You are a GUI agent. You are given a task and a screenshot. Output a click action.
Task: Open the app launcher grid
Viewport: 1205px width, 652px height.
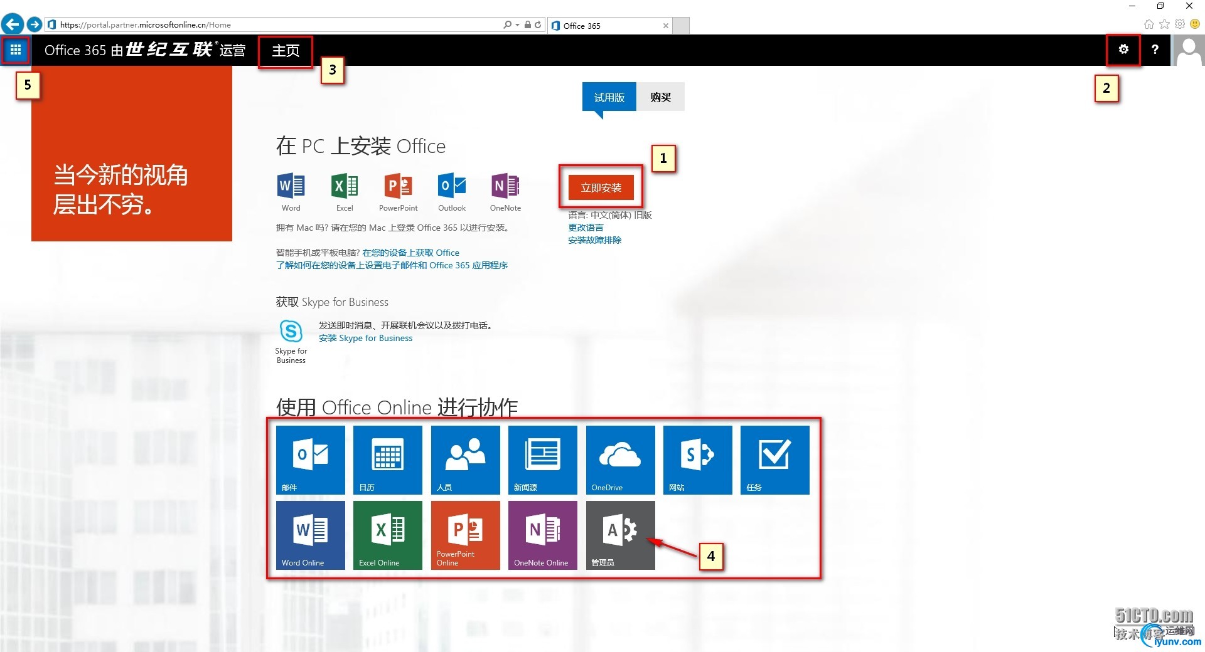point(16,50)
